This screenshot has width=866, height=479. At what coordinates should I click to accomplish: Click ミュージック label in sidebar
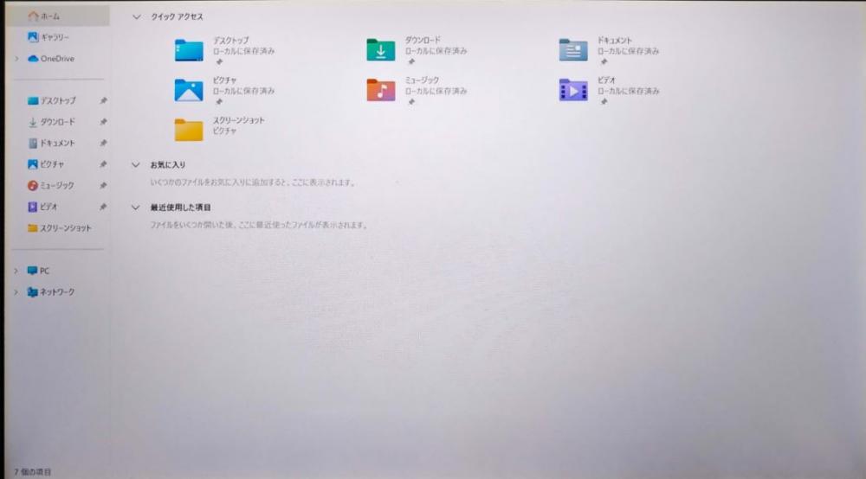57,186
